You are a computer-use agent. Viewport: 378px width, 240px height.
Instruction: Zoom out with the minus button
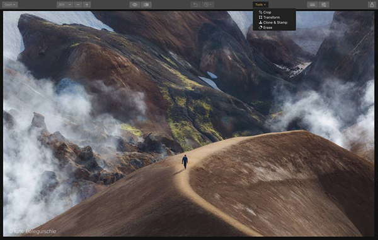click(x=78, y=4)
